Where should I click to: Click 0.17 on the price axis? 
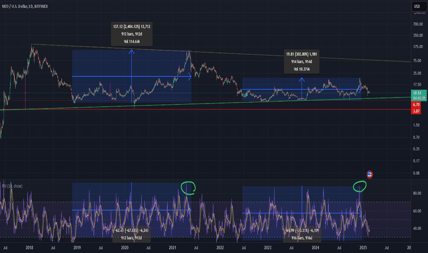(x=417, y=161)
